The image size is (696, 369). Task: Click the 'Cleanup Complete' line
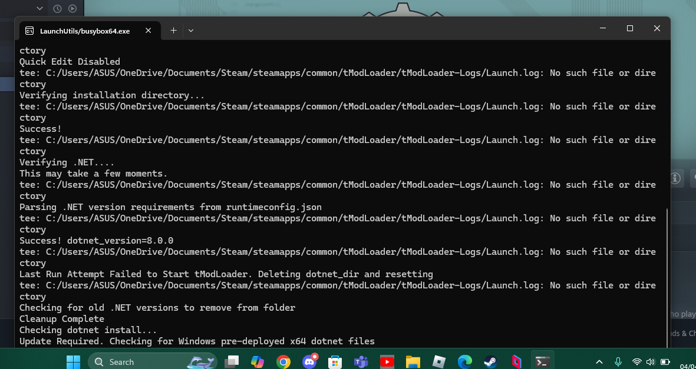click(x=62, y=319)
